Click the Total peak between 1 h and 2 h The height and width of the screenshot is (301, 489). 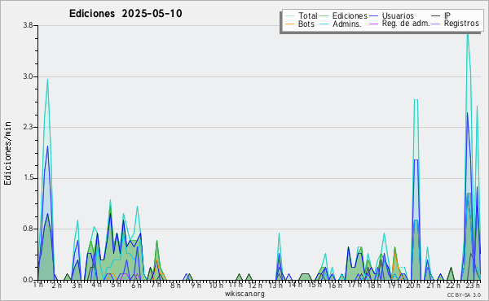[x=47, y=80]
